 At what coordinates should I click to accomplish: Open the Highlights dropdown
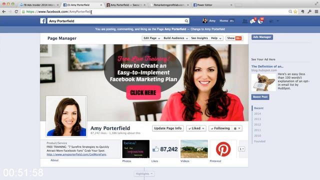click(144, 173)
